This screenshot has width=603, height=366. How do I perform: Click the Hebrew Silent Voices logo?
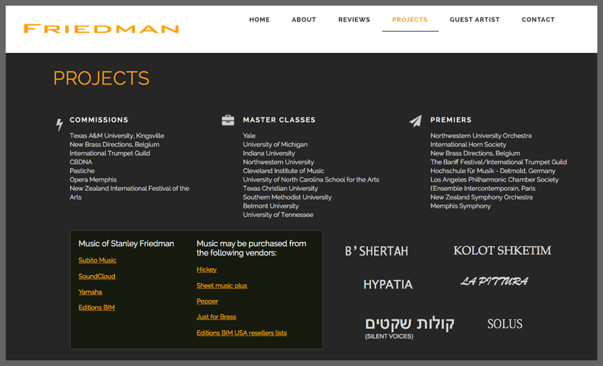pos(409,326)
